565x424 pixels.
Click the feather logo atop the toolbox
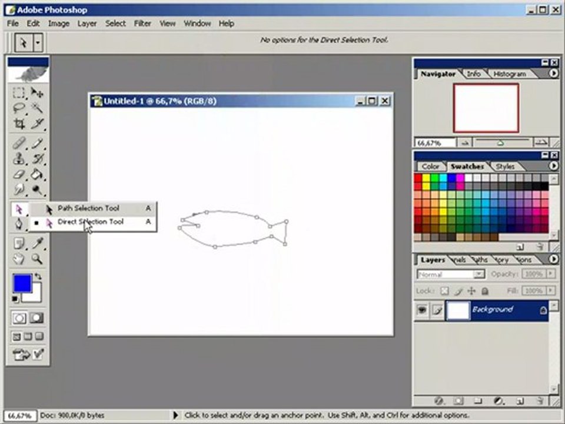[x=28, y=74]
